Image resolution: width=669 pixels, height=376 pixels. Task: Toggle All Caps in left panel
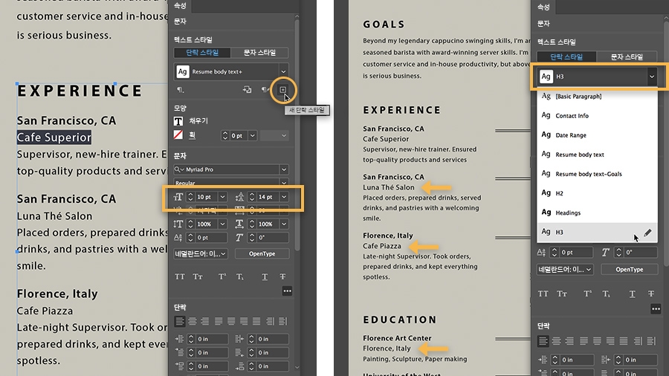coord(180,276)
